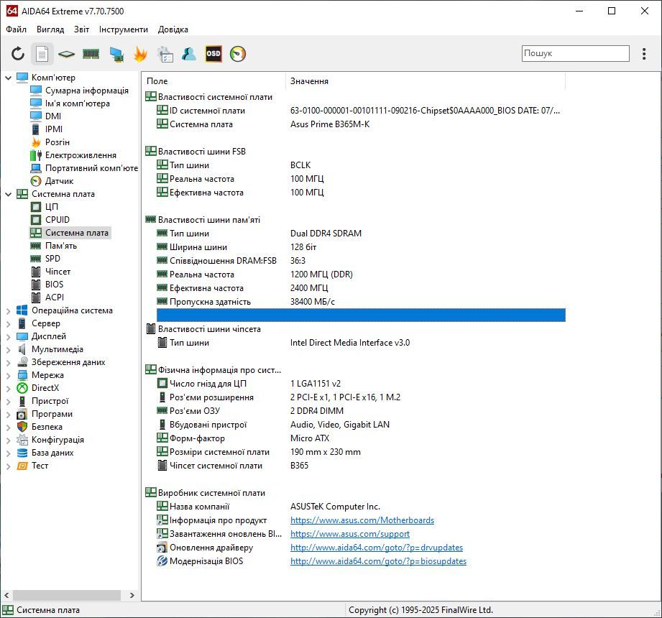Open the Файл menu
The height and width of the screenshot is (618, 662).
16,29
